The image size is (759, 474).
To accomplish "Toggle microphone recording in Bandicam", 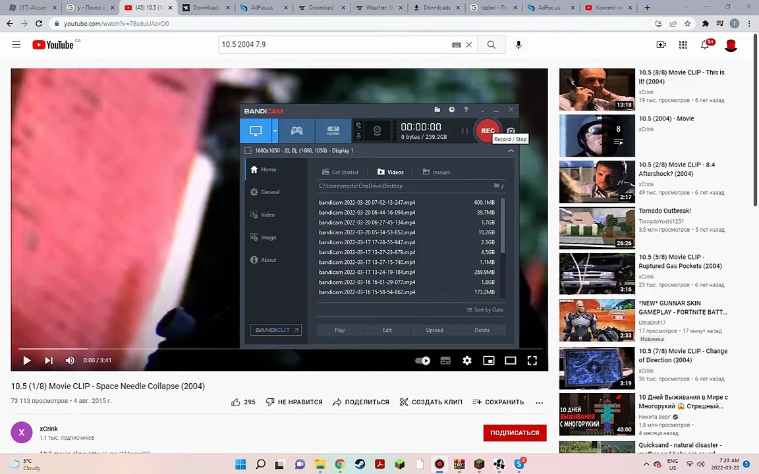I will [x=358, y=136].
